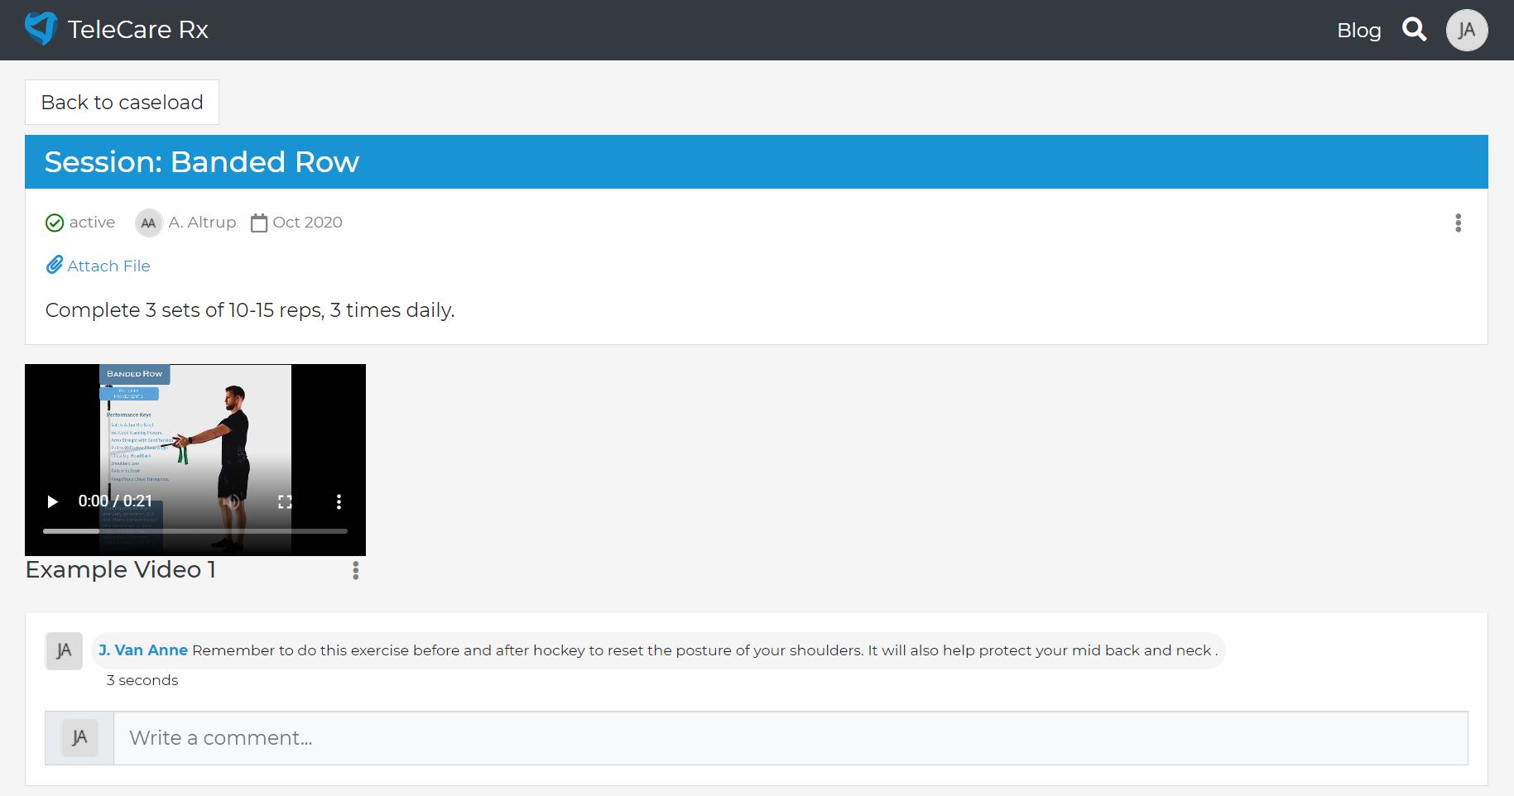Click the AA avatar for A. Altrup
This screenshot has height=796, width=1514.
pos(148,223)
